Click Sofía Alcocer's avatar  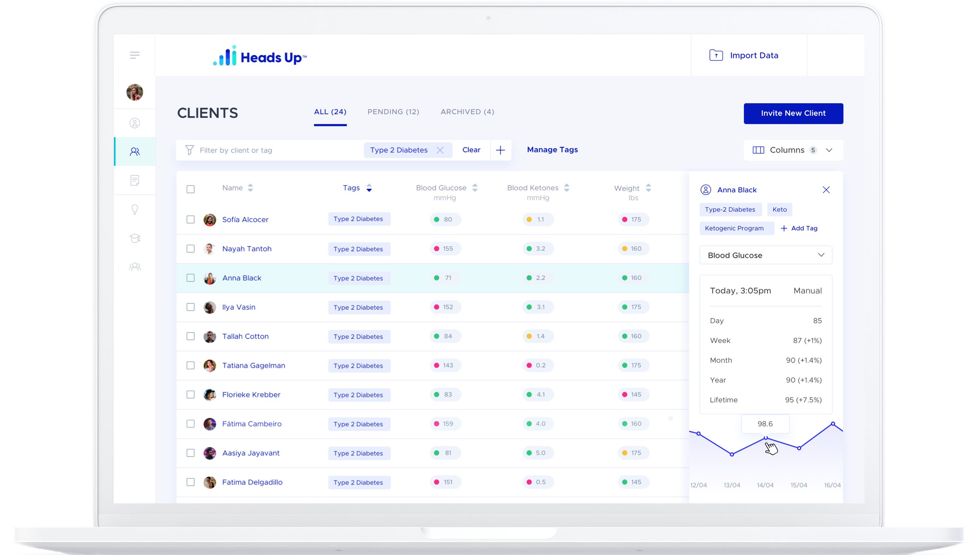(209, 220)
